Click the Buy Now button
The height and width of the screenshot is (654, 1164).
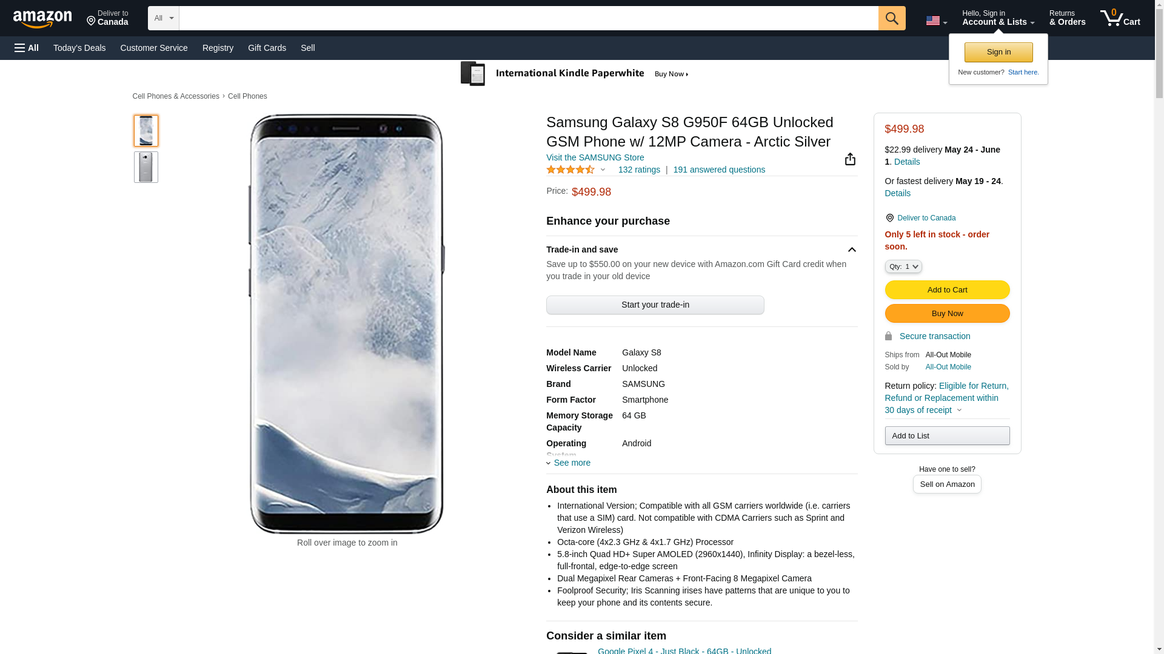pos(947,313)
